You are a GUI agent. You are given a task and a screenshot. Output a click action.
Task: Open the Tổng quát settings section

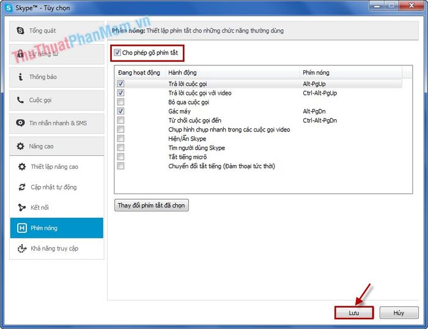pos(57,31)
